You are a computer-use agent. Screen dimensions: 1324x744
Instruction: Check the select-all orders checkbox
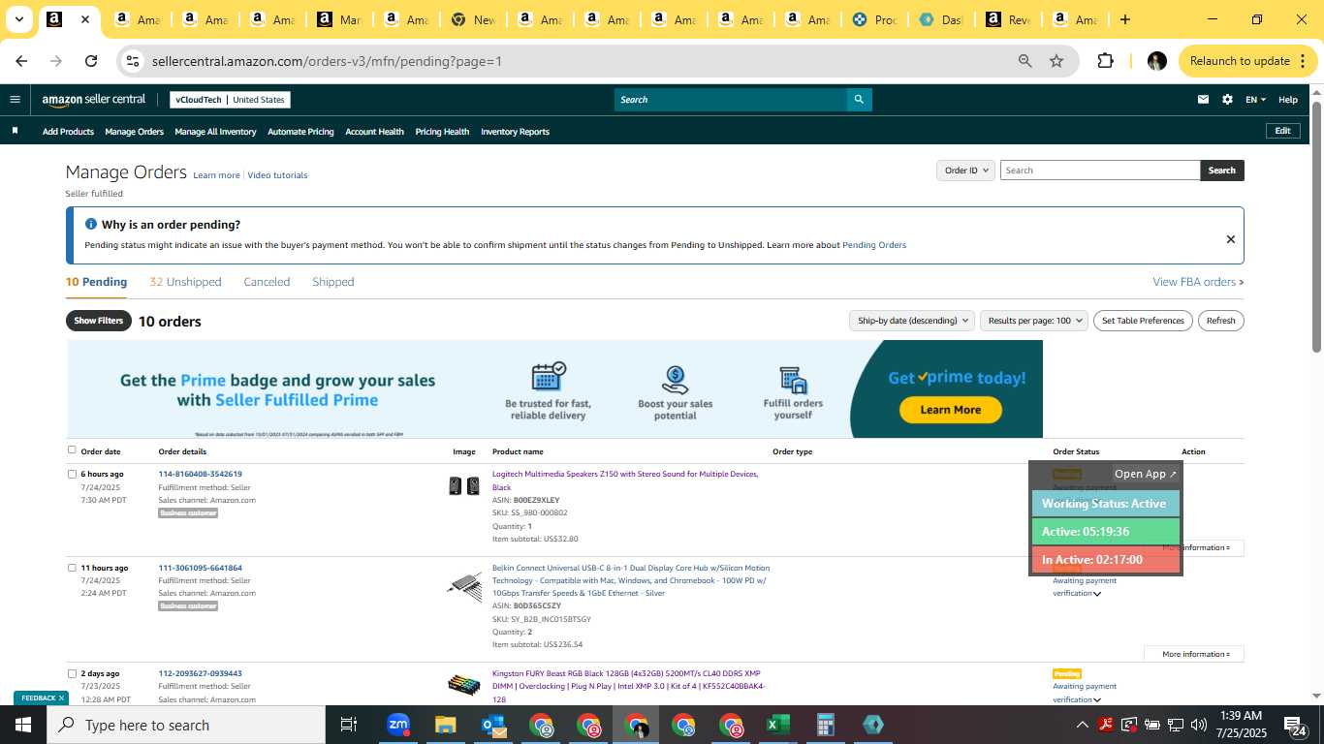pos(72,449)
